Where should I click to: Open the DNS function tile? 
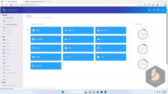[x=78, y=39]
